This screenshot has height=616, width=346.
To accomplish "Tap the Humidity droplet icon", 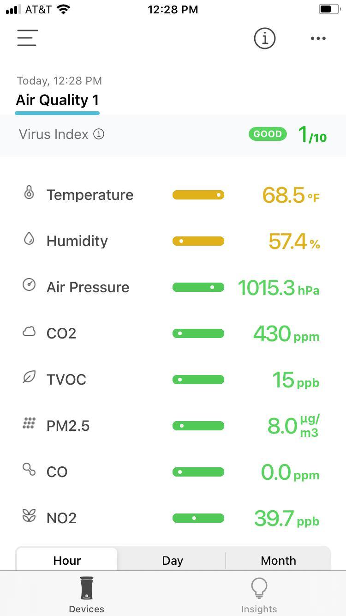I will [x=29, y=239].
